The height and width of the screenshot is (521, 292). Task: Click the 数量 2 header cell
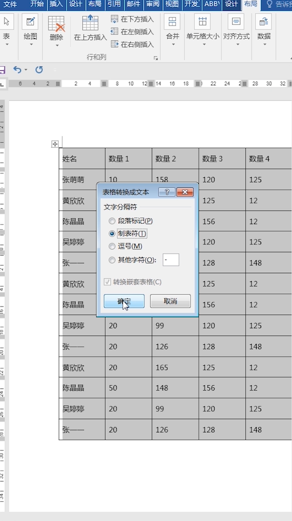point(176,159)
